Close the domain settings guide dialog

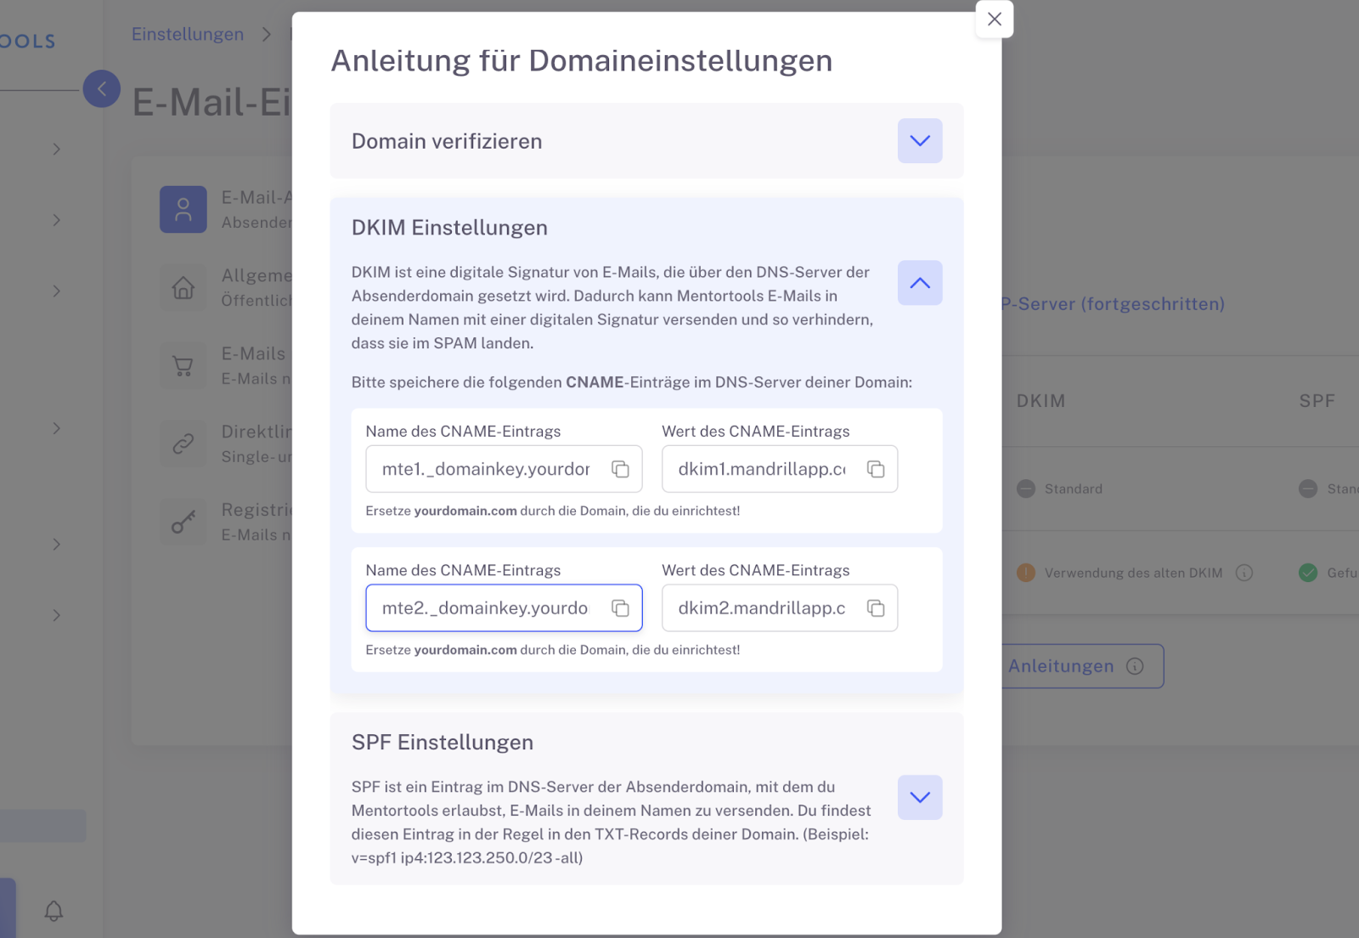pyautogui.click(x=995, y=19)
